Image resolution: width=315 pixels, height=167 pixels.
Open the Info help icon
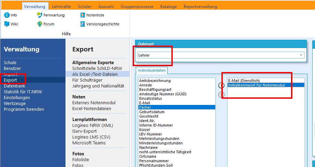7,15
